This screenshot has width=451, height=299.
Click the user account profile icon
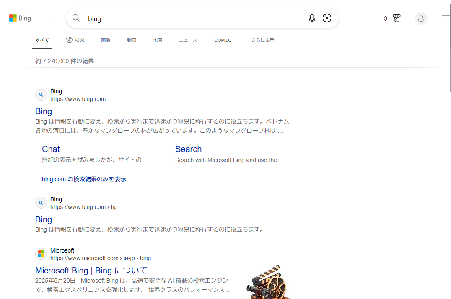(x=421, y=18)
